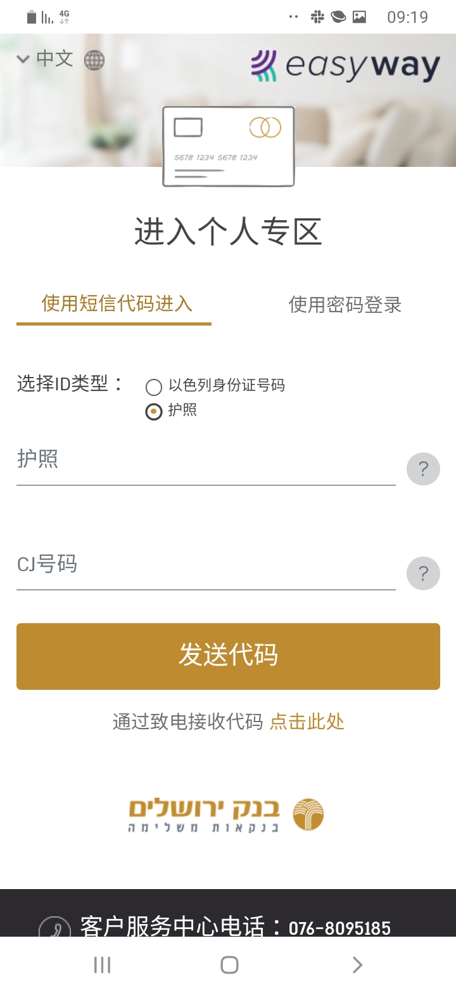Screen dimensions: 456x990
Task: Call the 076-8095185 service number
Action: pos(339,928)
